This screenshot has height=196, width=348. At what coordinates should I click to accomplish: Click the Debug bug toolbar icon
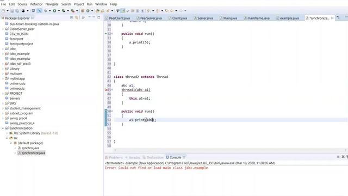[46, 11]
